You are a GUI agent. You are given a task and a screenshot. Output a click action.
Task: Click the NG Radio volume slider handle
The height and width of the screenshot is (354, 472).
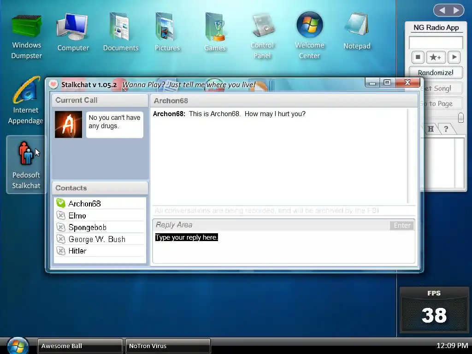460,118
